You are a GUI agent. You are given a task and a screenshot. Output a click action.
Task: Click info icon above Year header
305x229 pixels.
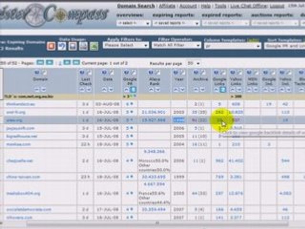click(x=175, y=73)
